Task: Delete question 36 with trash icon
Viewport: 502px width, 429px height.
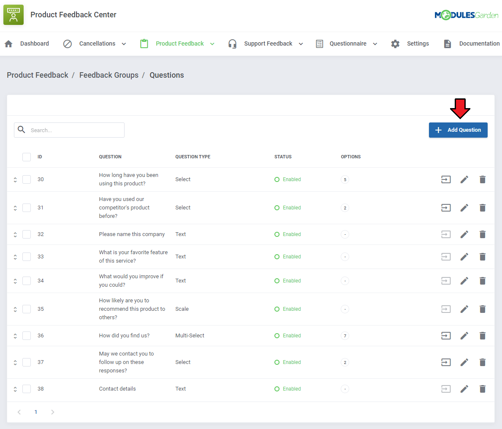Action: tap(483, 336)
